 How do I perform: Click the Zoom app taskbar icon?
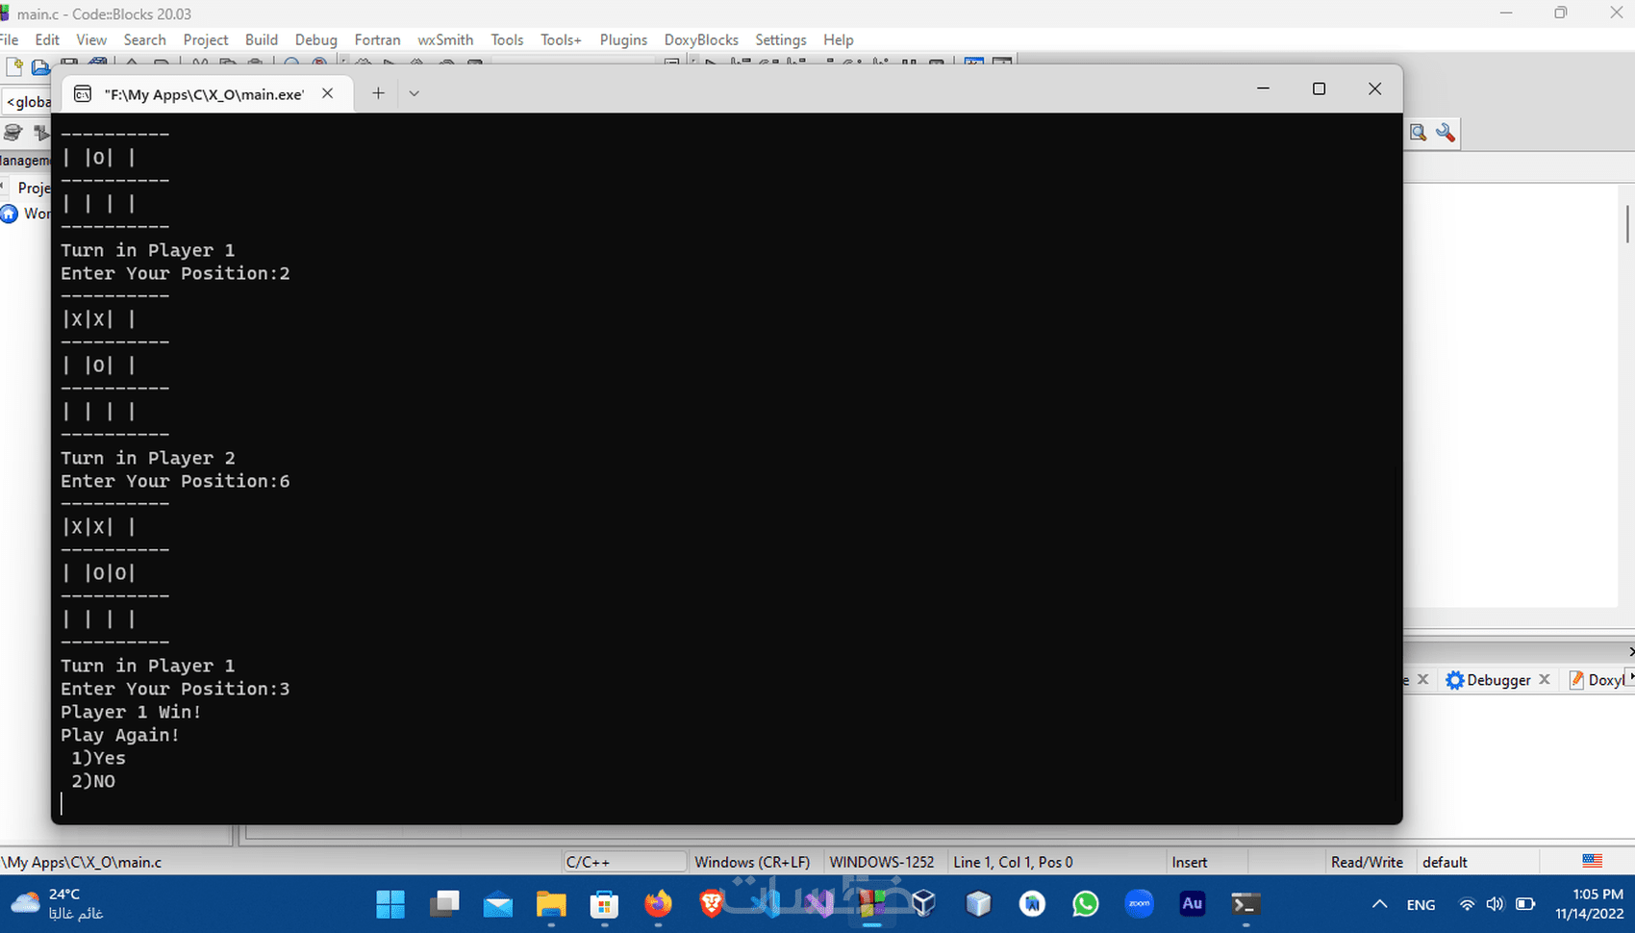[x=1139, y=904]
